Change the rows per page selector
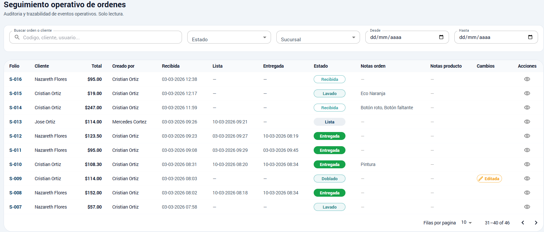The image size is (544, 232). point(467,222)
